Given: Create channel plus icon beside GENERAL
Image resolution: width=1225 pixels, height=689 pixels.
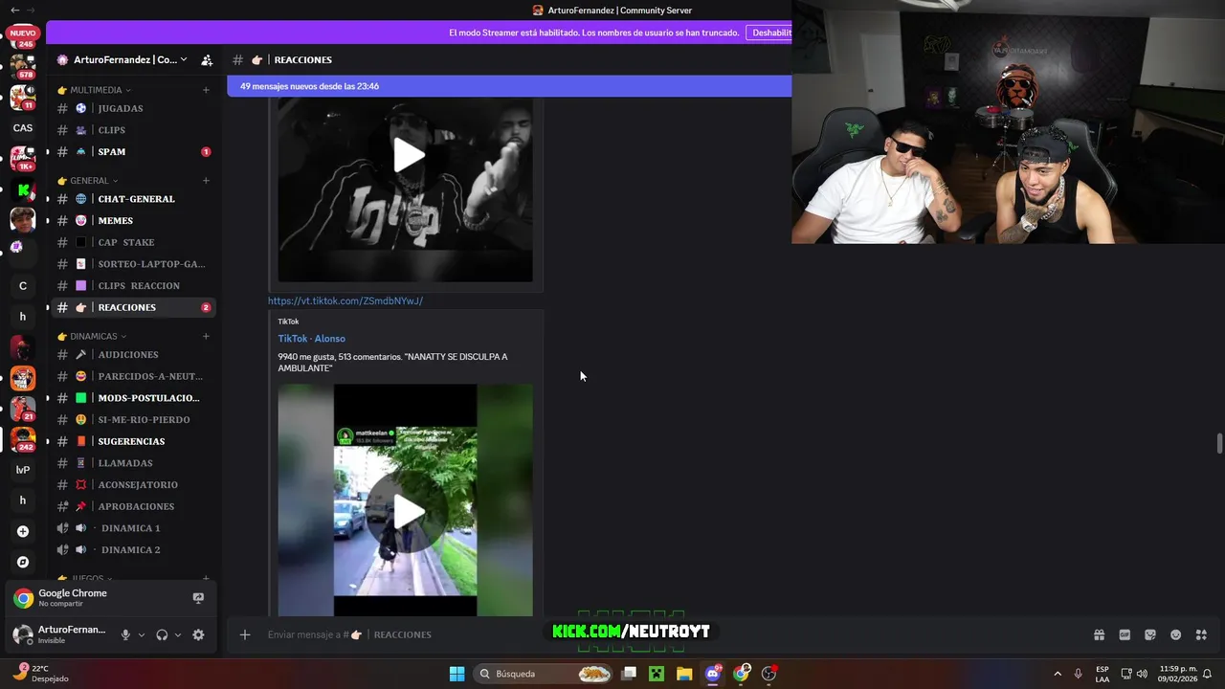Looking at the screenshot, I should pyautogui.click(x=206, y=180).
